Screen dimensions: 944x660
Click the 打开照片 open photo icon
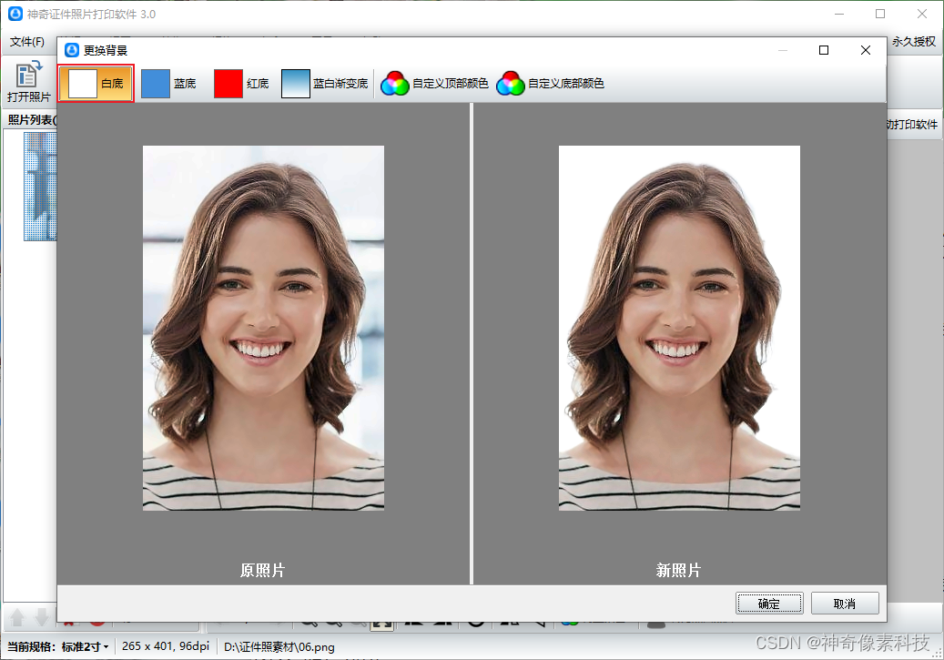coord(28,81)
